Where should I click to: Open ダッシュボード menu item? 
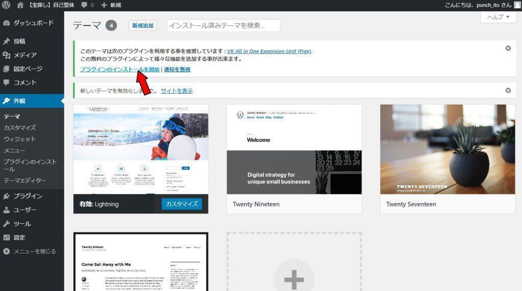32,23
